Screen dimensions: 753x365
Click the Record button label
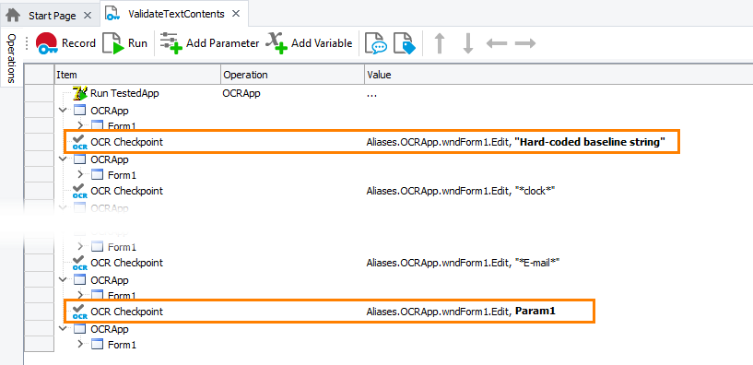[x=78, y=43]
